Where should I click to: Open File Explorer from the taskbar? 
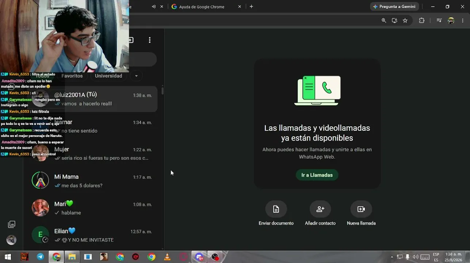point(72,257)
